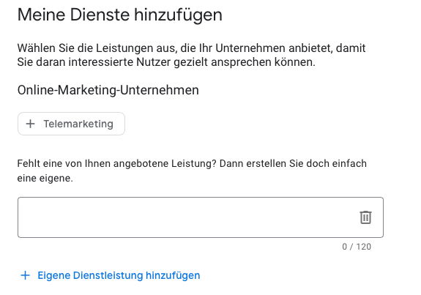Click the blue plus icon beside Eigene Dienstleistung
Viewport: 421px width, 295px height.
point(25,275)
